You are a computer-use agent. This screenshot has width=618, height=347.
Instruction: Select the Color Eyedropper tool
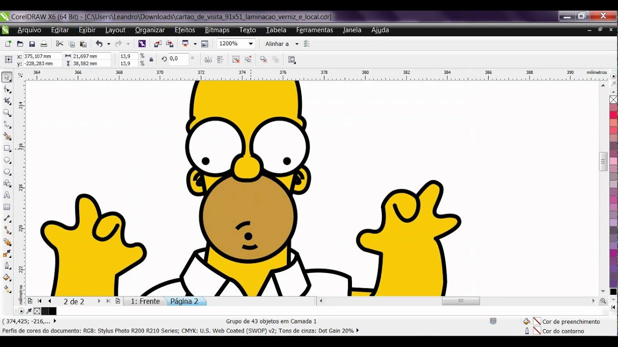(x=7, y=254)
